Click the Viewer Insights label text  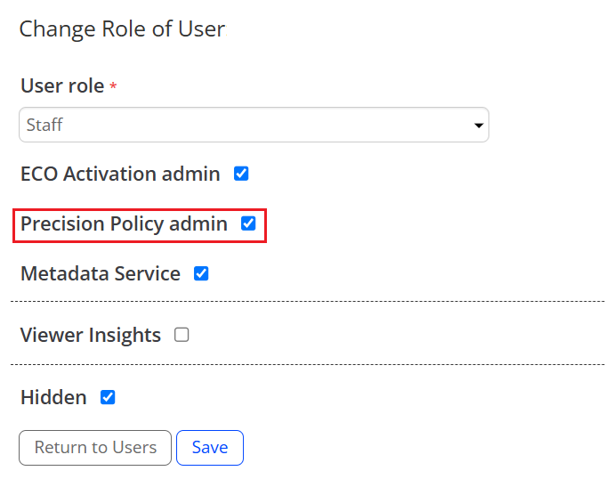coord(91,335)
